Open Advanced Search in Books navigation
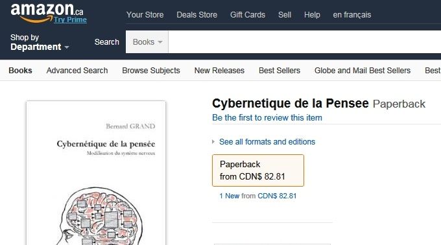 [x=77, y=71]
